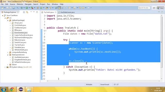This screenshot has height=92, width=165.
Task: Click the Save icon in toolbar
Action: click(x=7, y=8)
